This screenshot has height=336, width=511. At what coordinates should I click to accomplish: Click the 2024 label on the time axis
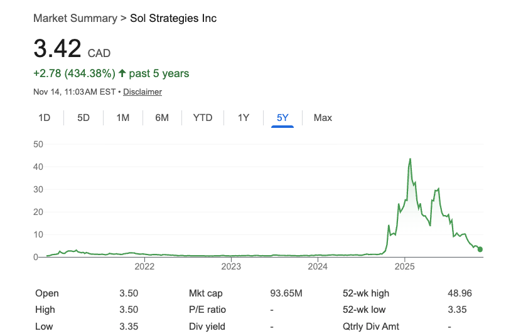(x=318, y=266)
